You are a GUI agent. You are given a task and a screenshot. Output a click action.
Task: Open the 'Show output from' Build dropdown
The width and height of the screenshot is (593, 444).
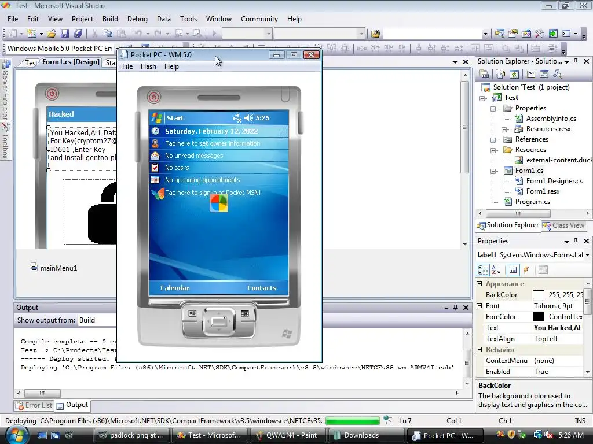pos(97,320)
